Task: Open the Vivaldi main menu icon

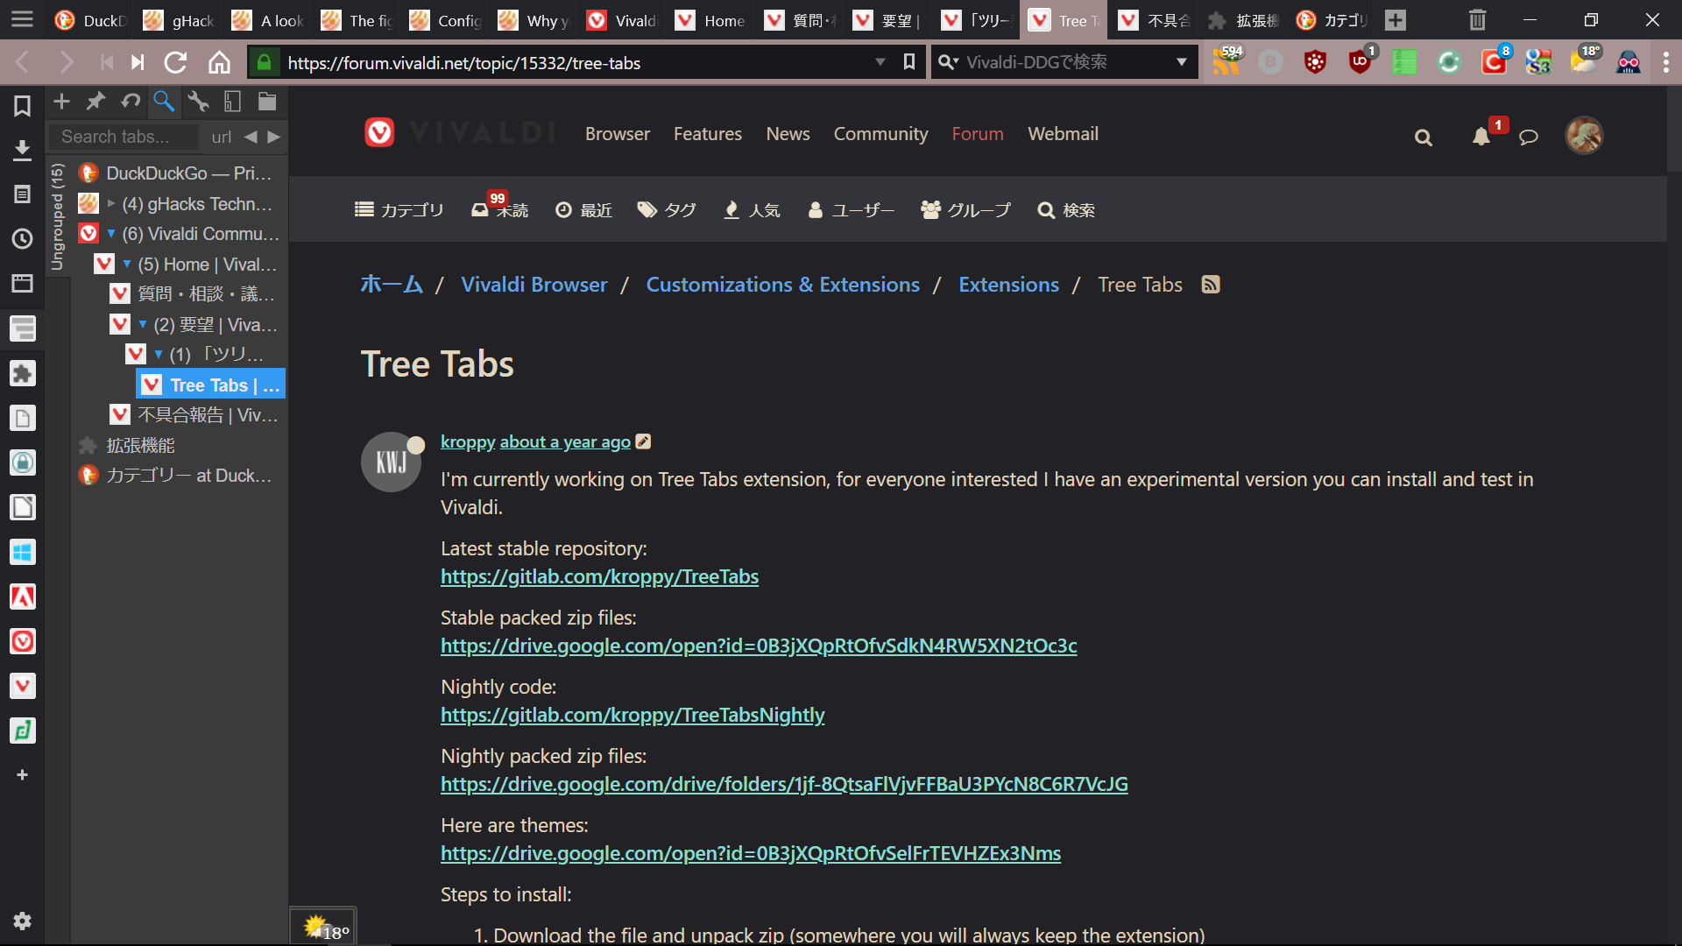Action: pyautogui.click(x=22, y=19)
